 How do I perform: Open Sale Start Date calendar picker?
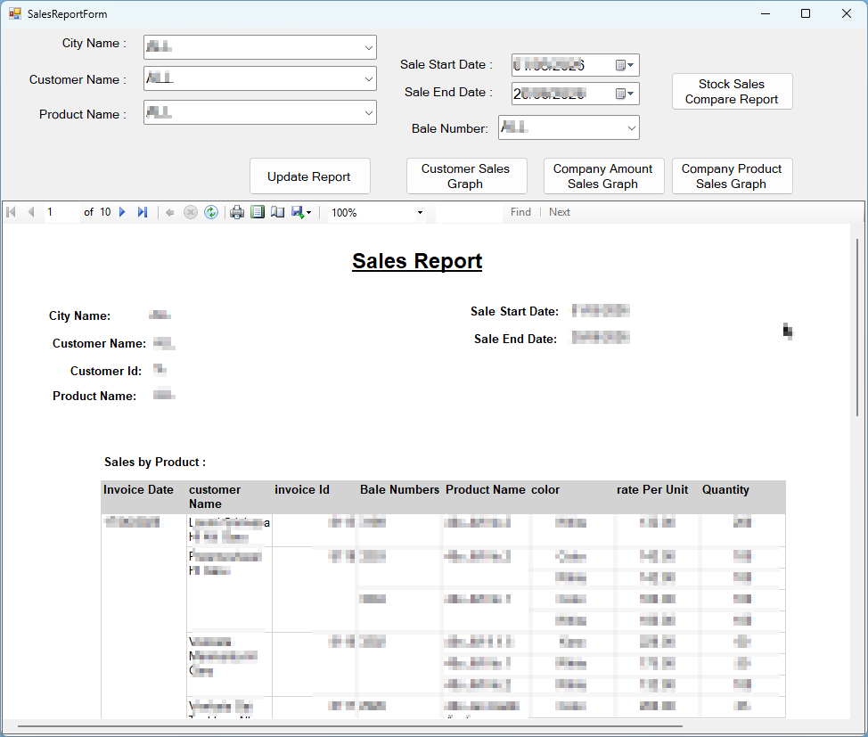625,65
